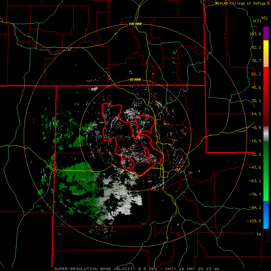Click the -78.7 value on velocity scale

[x=255, y=195]
